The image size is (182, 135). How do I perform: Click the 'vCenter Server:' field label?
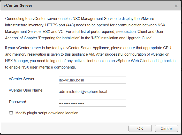click(x=22, y=79)
